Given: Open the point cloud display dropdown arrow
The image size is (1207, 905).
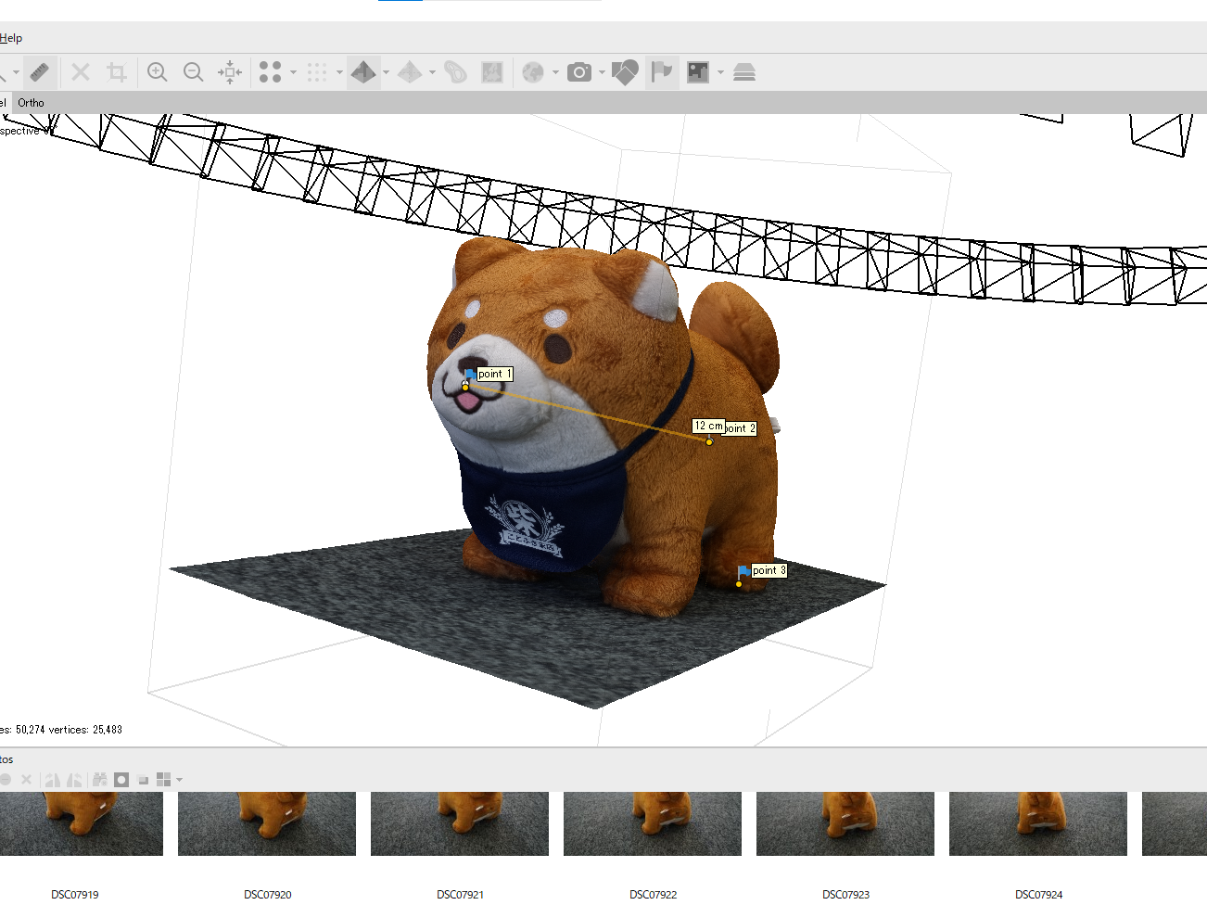Looking at the screenshot, I should 293,72.
